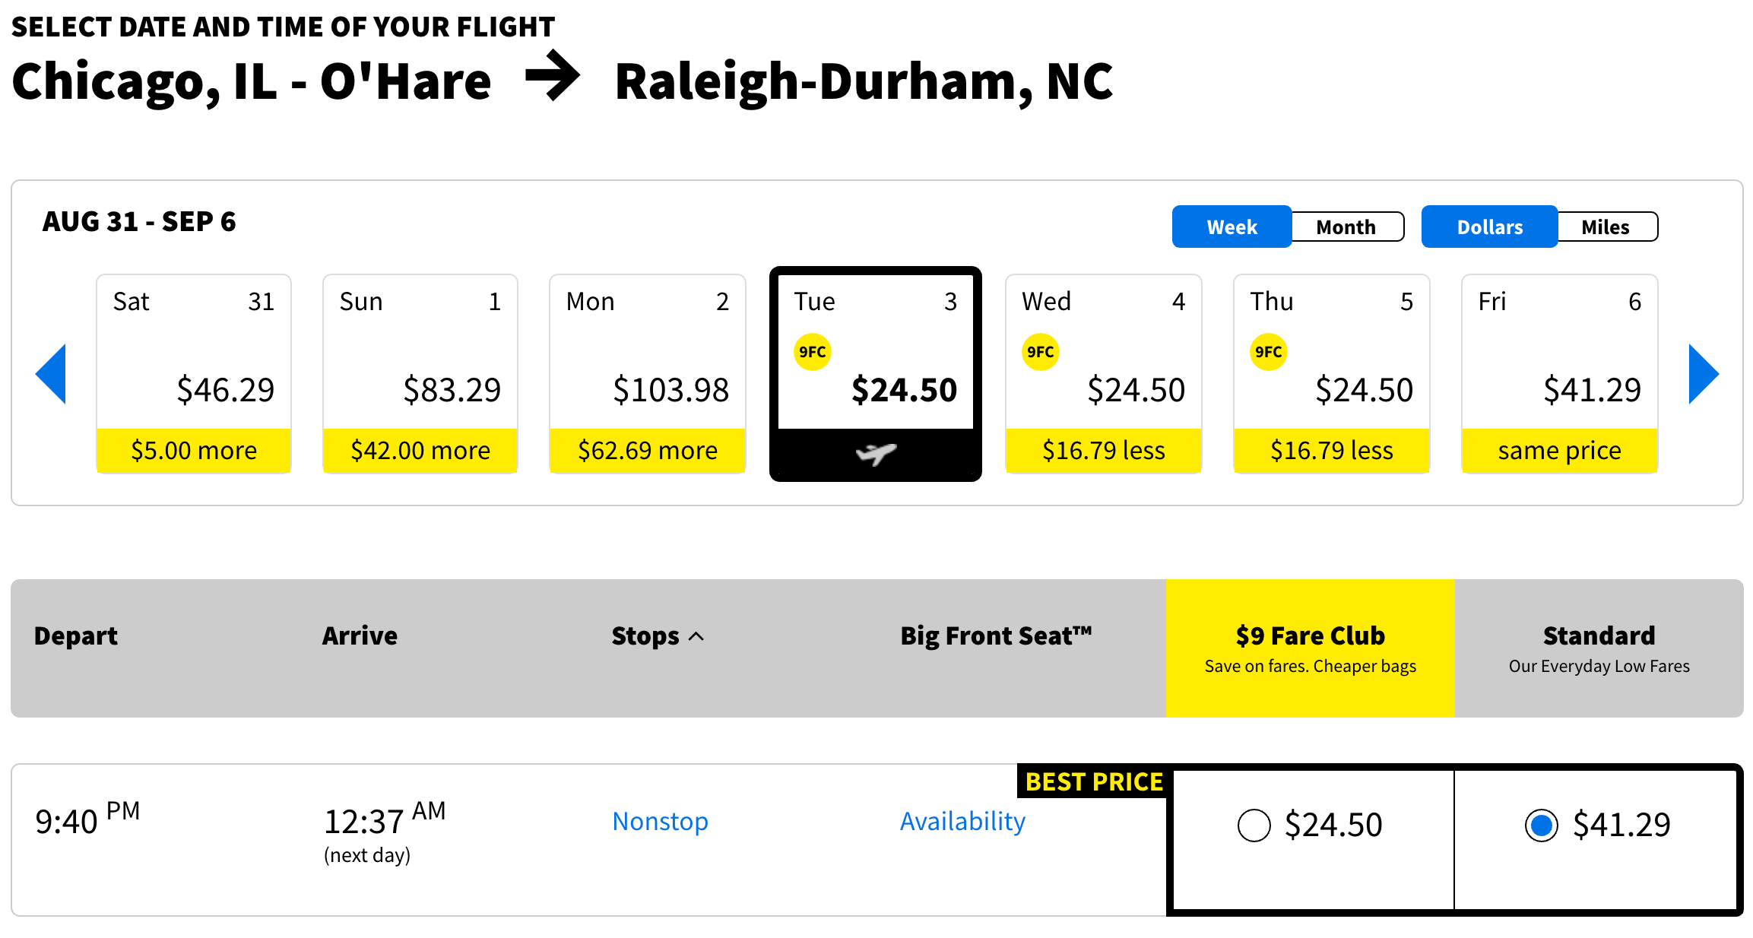Switch calendar view to Month
The width and height of the screenshot is (1753, 938).
click(x=1346, y=227)
